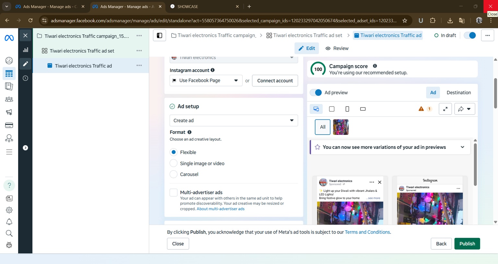The image size is (498, 264).
Task: Click the warning triangle icon in preview
Action: 421,109
